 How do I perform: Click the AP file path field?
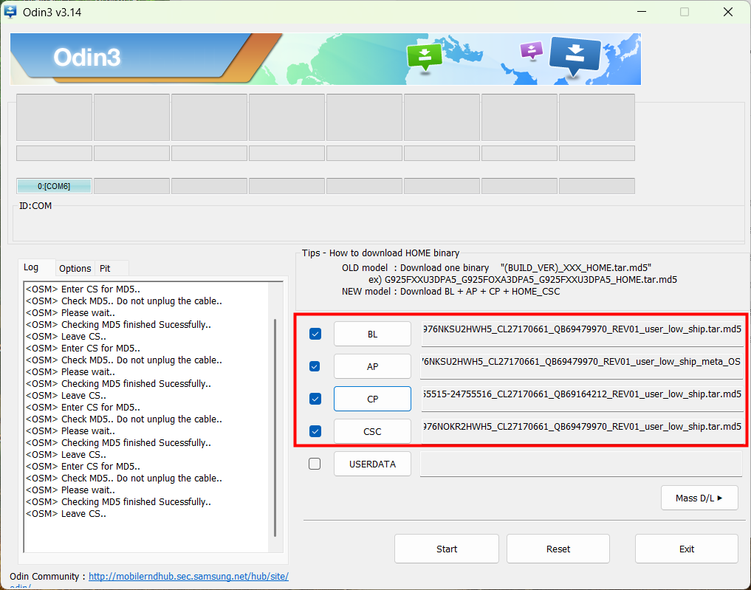pos(581,366)
